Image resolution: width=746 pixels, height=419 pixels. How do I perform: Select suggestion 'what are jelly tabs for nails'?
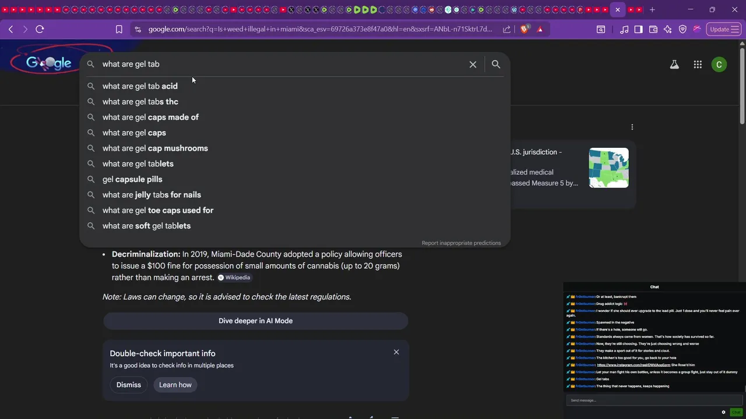click(295, 195)
